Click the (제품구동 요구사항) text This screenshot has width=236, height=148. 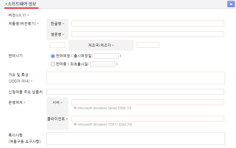[25, 141]
